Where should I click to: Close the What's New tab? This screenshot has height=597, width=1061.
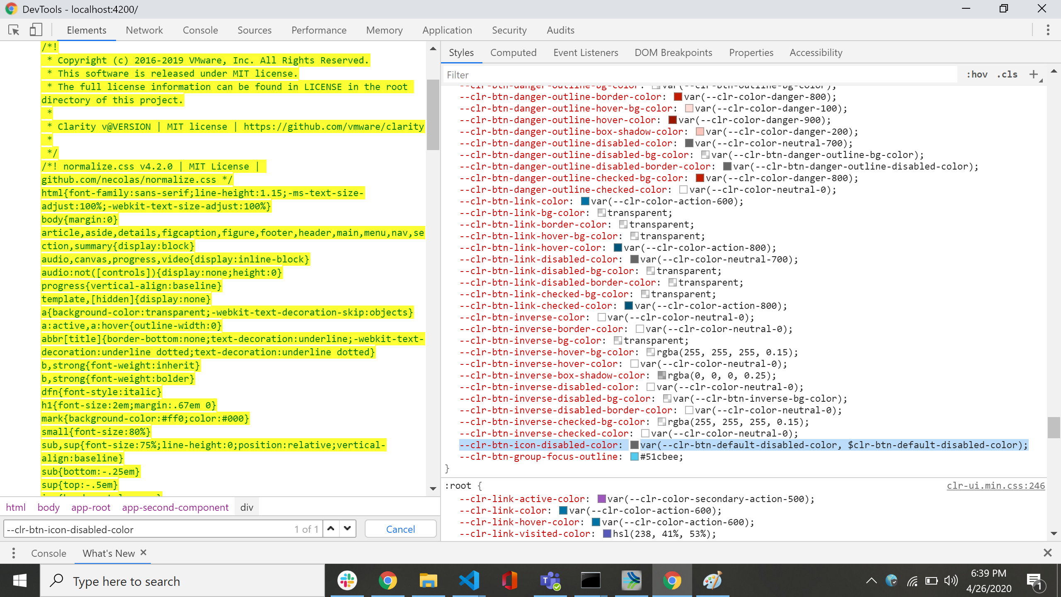pyautogui.click(x=143, y=553)
